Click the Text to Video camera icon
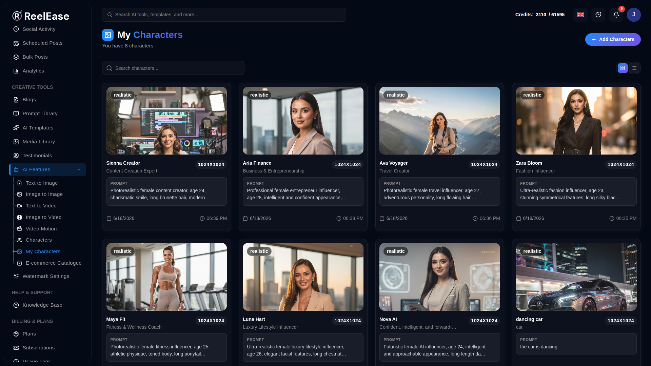The width and height of the screenshot is (651, 366). [19, 206]
